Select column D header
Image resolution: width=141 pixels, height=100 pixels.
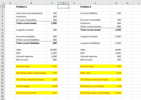pyautogui.click(x=63, y=3)
